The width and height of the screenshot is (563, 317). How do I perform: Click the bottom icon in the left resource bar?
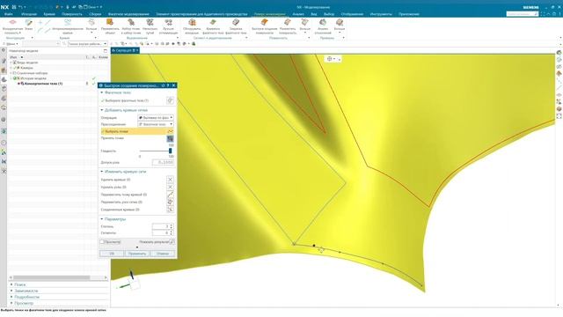(4, 171)
